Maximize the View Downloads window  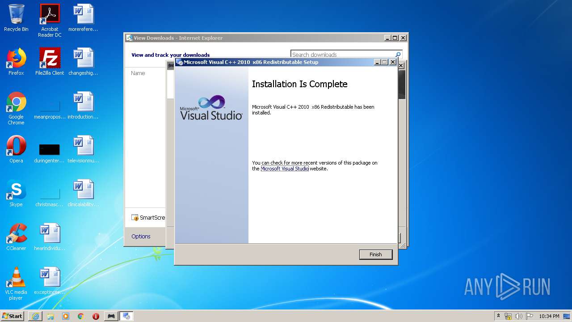tap(395, 38)
